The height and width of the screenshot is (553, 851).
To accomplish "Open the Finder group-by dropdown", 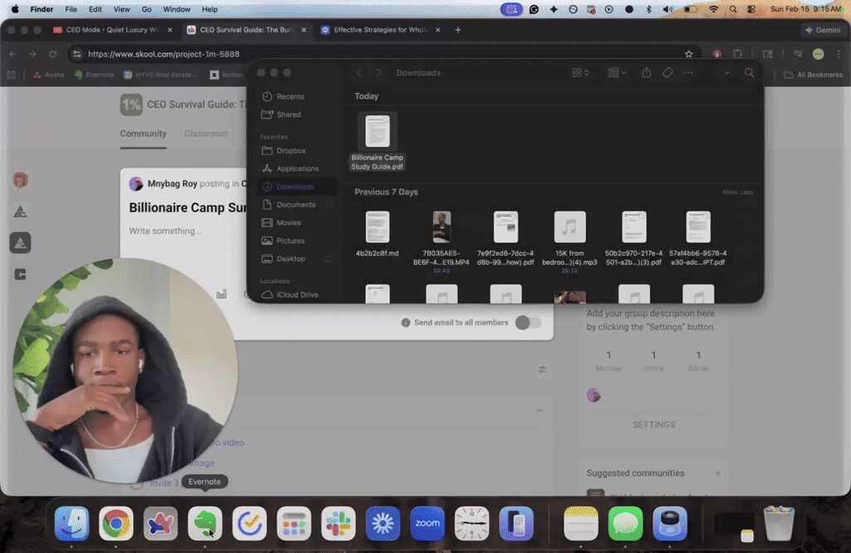I will click(617, 72).
